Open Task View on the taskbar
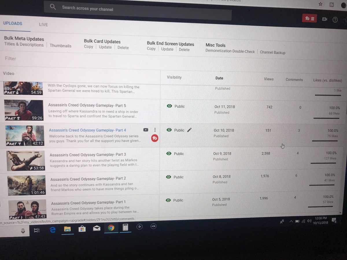 click(x=37, y=230)
